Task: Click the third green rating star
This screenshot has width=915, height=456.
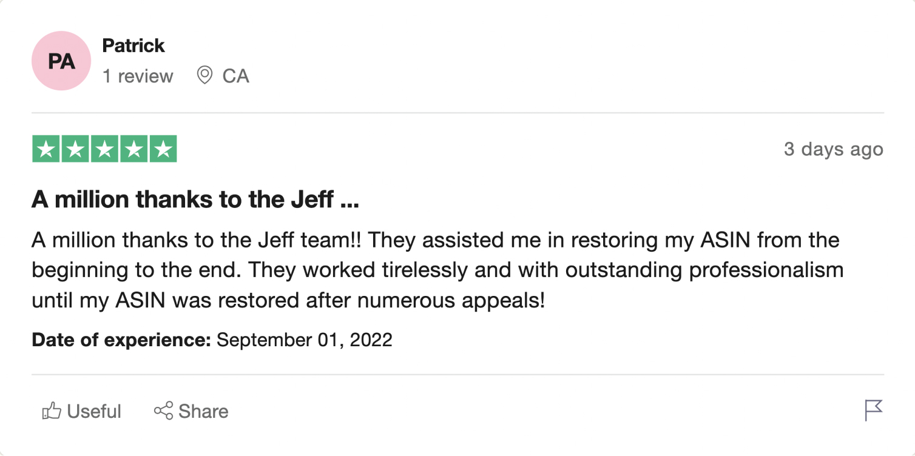Action: coord(104,149)
